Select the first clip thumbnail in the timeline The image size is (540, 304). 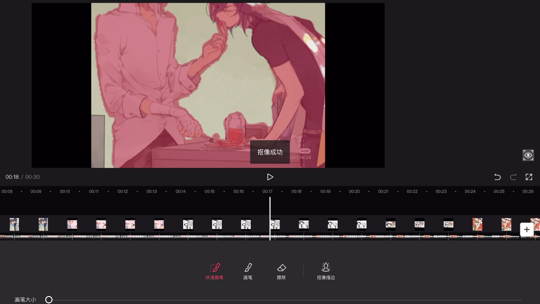14,224
